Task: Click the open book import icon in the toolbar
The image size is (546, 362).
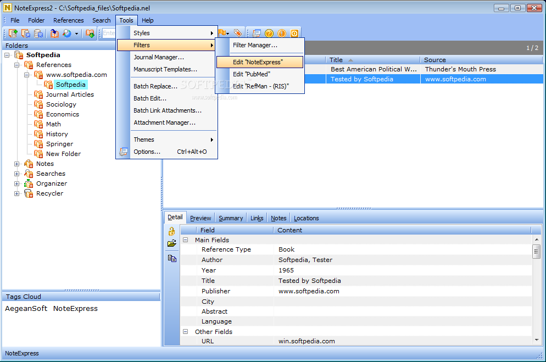Action: coord(54,34)
